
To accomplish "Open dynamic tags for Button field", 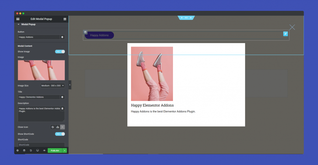I will pyautogui.click(x=62, y=37).
